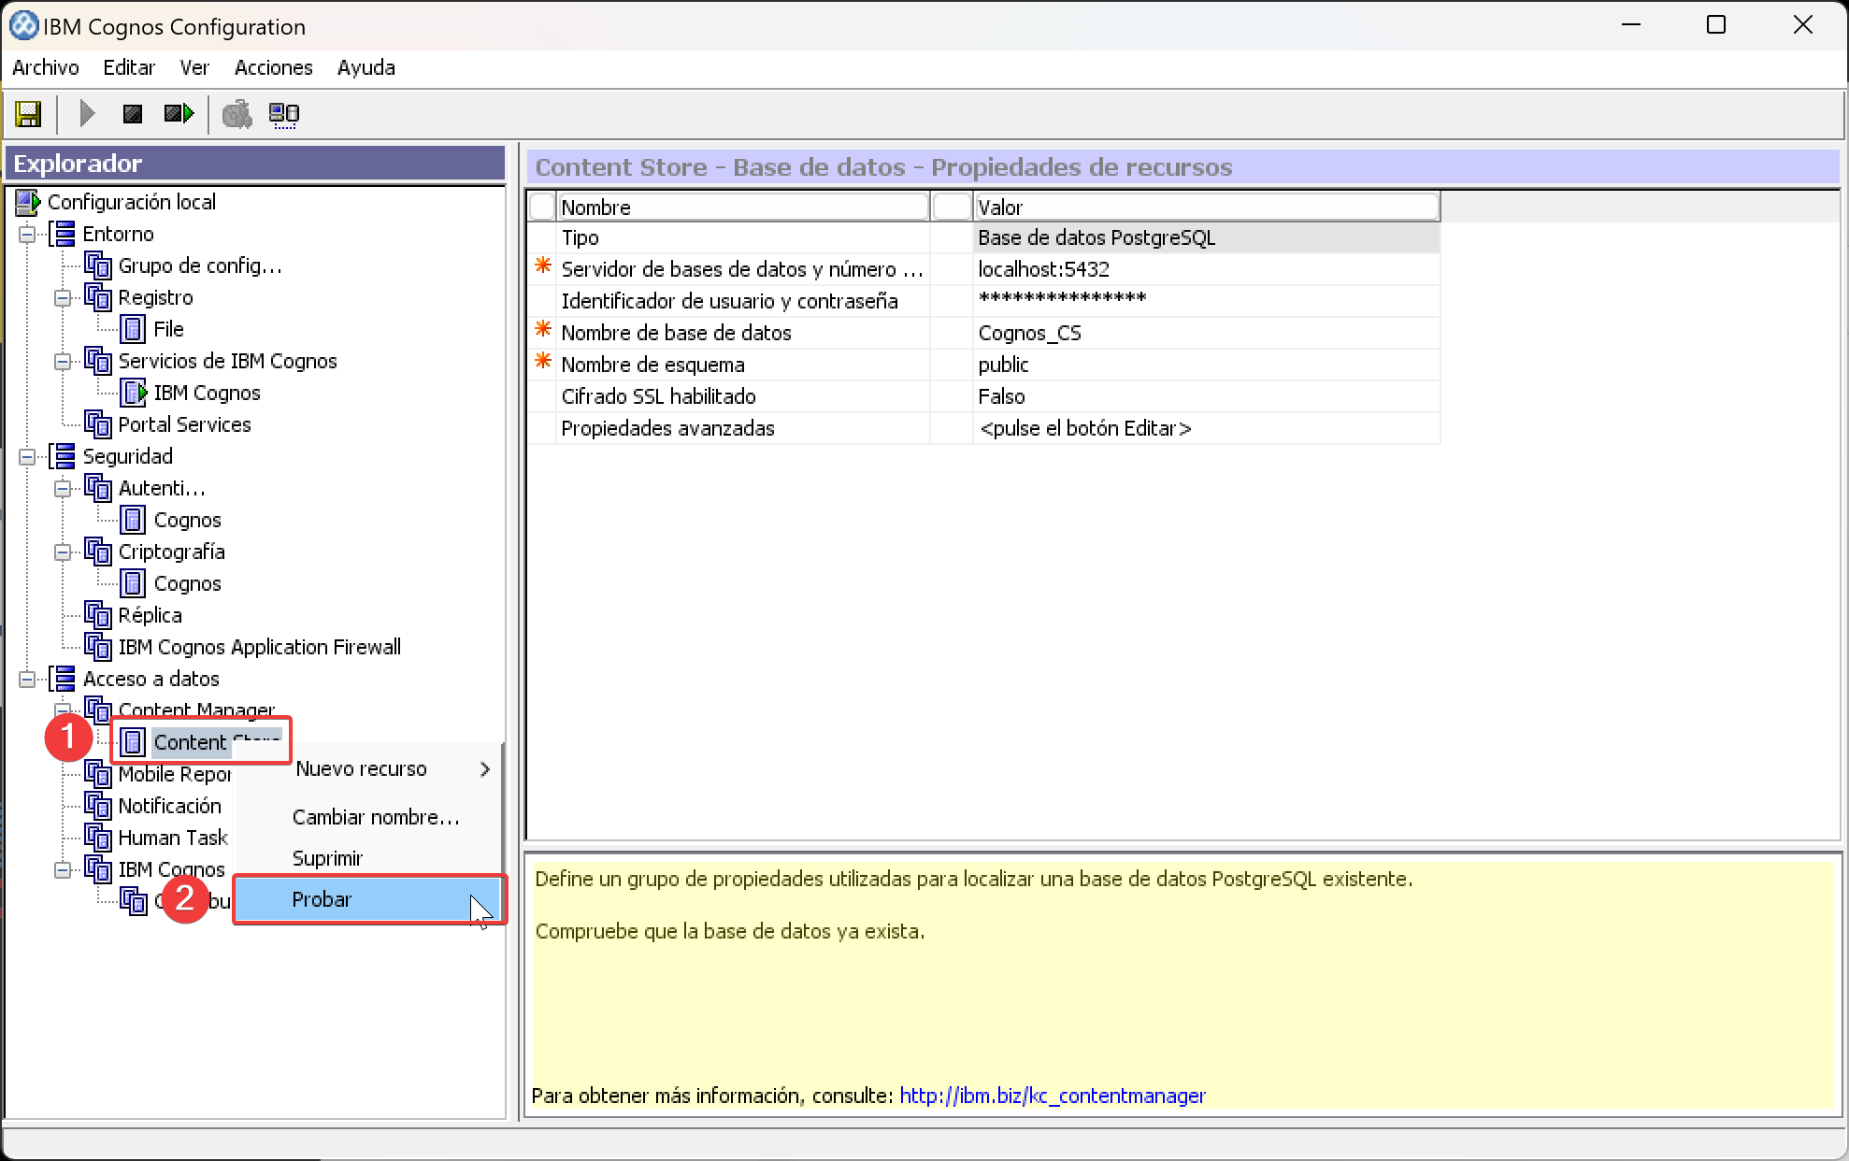Open the Acciones menu
The height and width of the screenshot is (1161, 1849).
pyautogui.click(x=273, y=67)
